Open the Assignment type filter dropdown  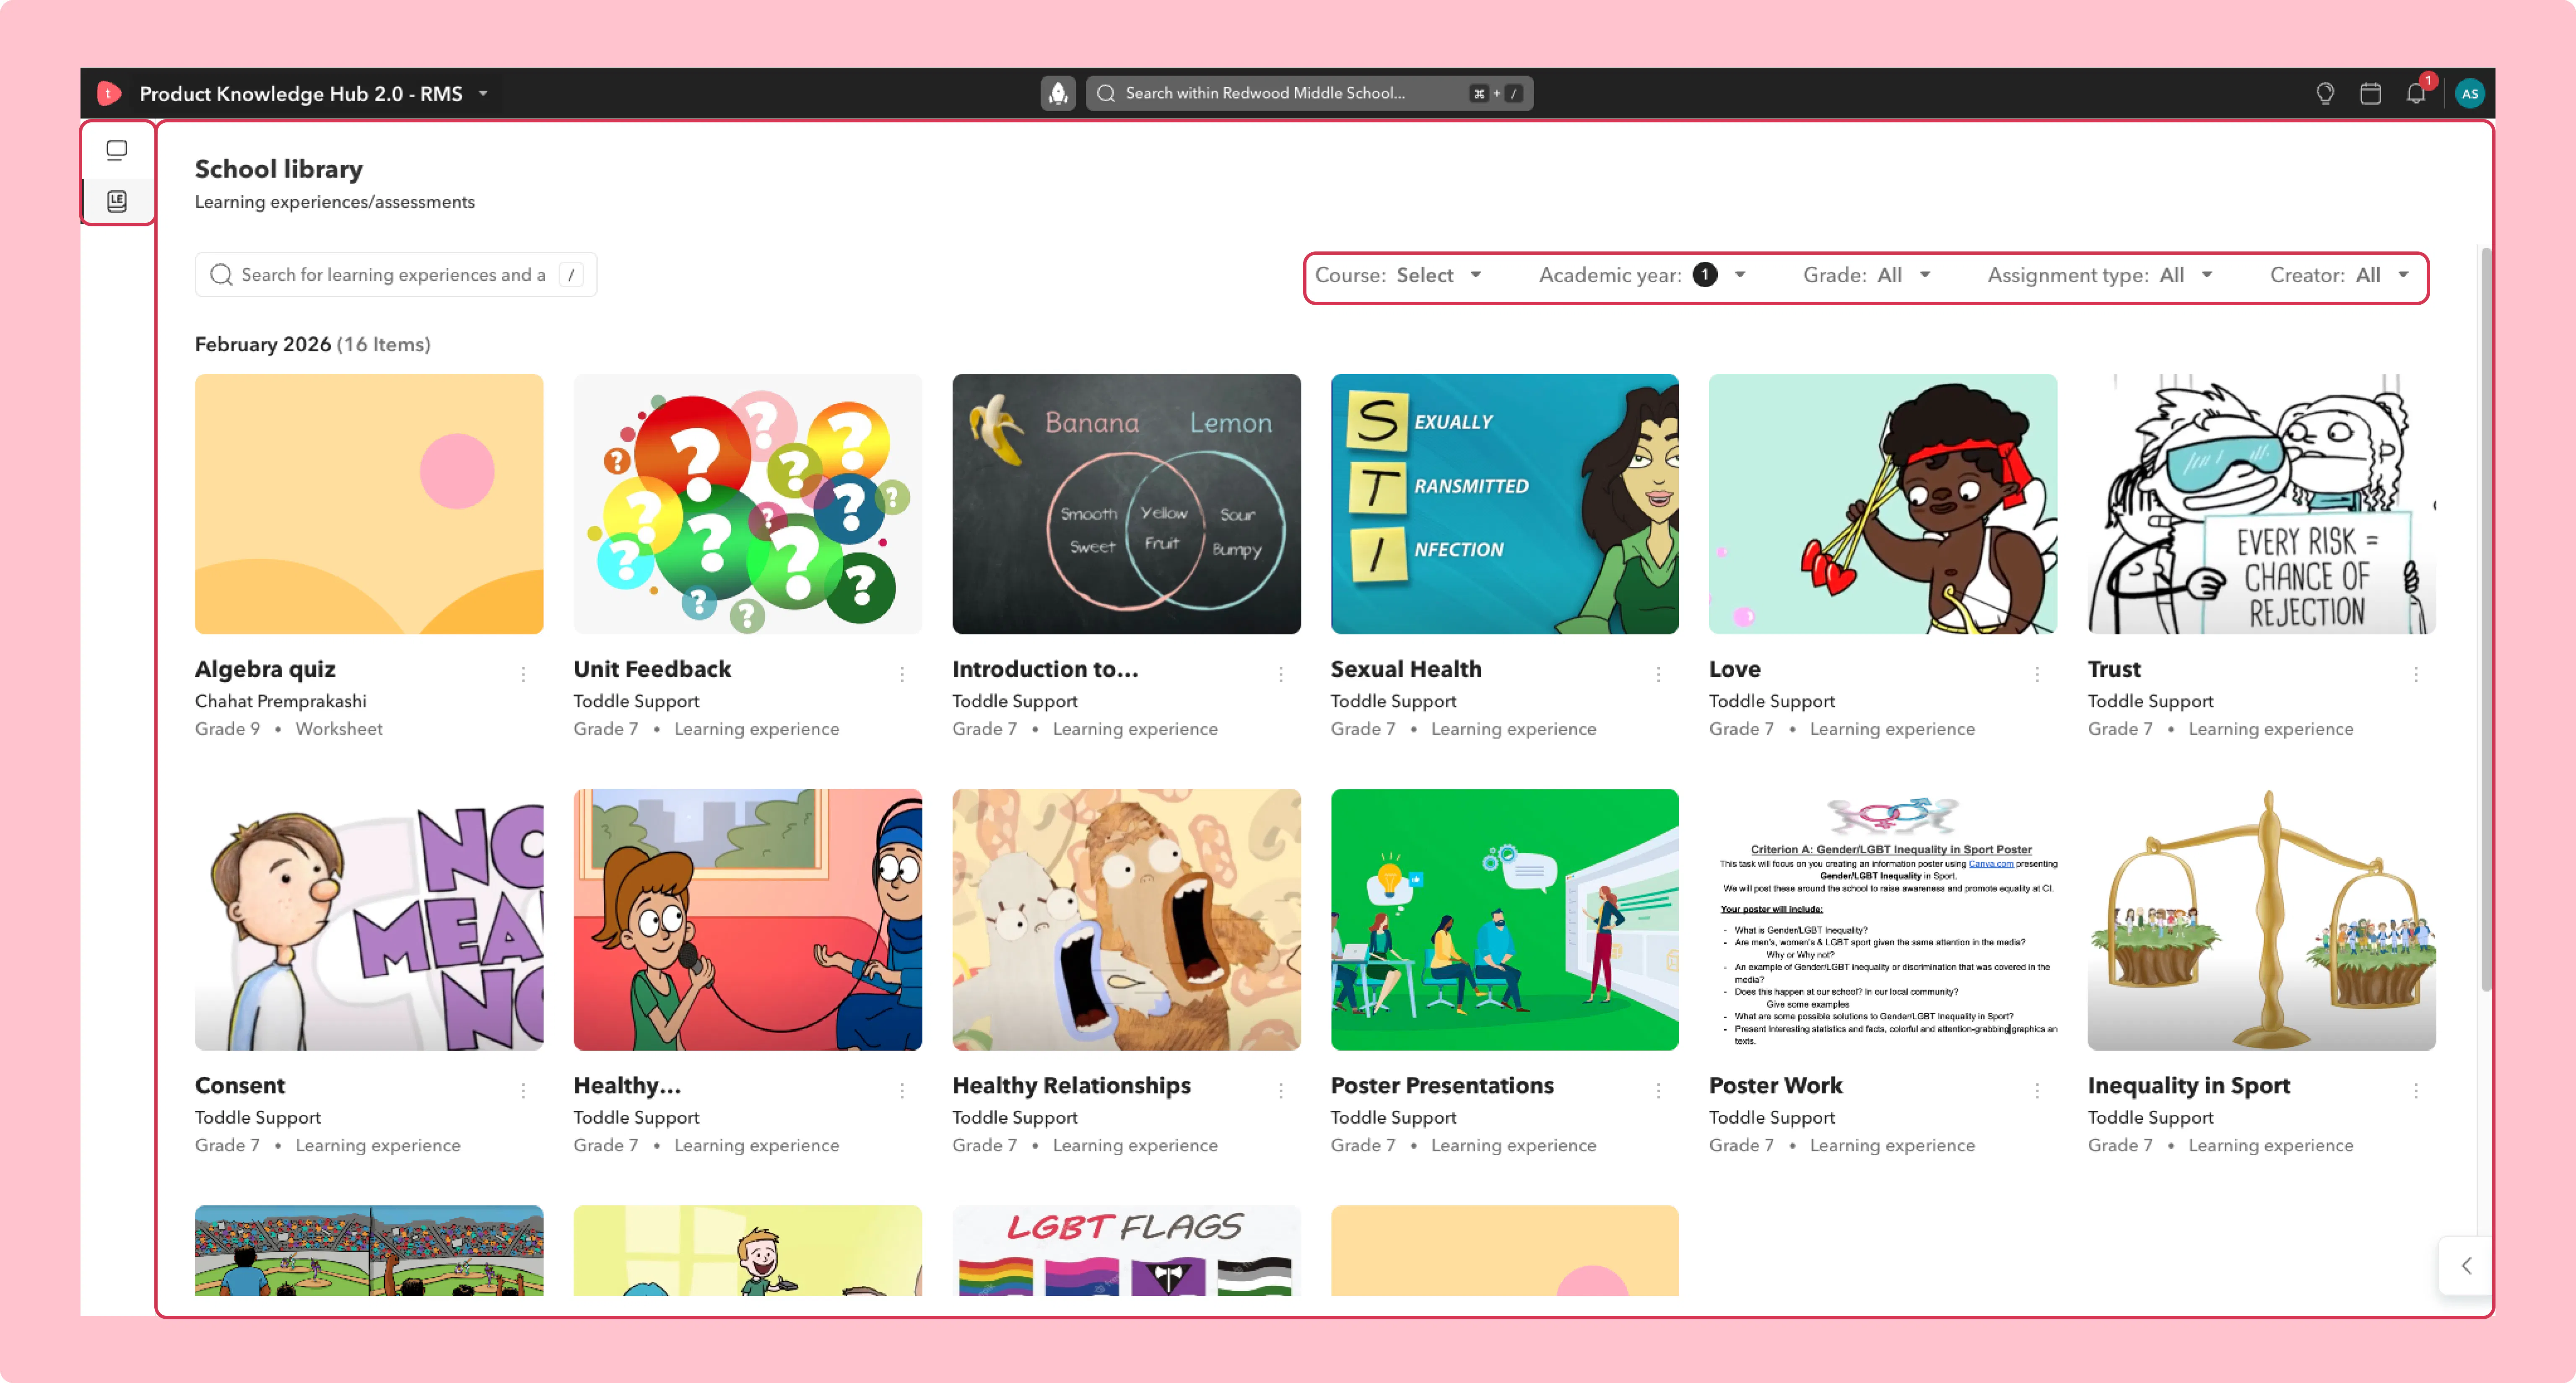tap(2100, 275)
